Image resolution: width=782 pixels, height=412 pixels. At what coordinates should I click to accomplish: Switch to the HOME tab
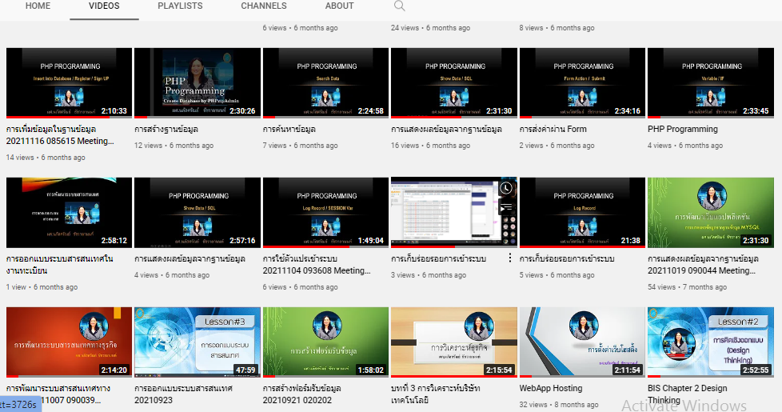38,6
